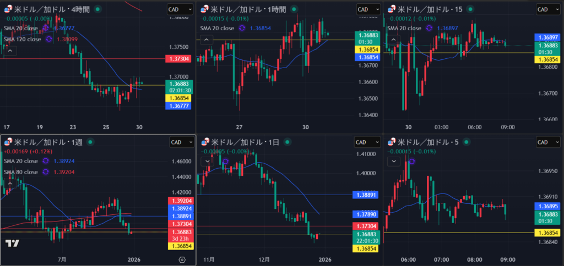Click SMA 20 close label on weekly chart

[21, 161]
